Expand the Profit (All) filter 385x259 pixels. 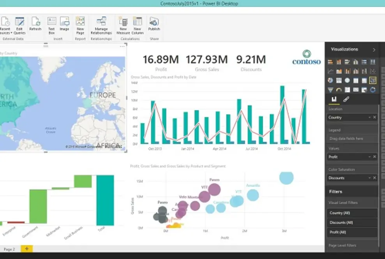pyautogui.click(x=352, y=232)
